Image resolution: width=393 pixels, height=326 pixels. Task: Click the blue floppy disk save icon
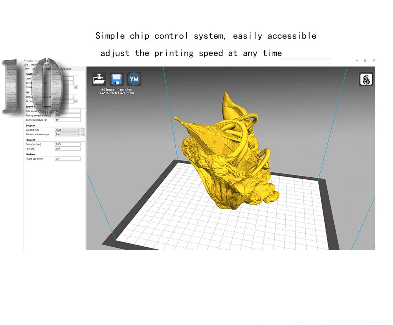(x=117, y=79)
